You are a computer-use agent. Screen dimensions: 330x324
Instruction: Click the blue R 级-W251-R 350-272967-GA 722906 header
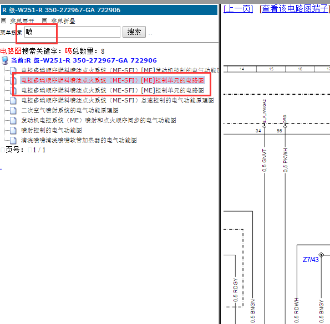pos(109,10)
